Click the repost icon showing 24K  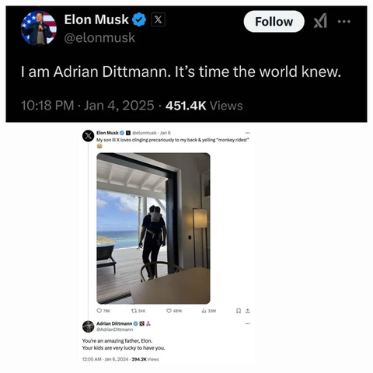tap(138, 311)
